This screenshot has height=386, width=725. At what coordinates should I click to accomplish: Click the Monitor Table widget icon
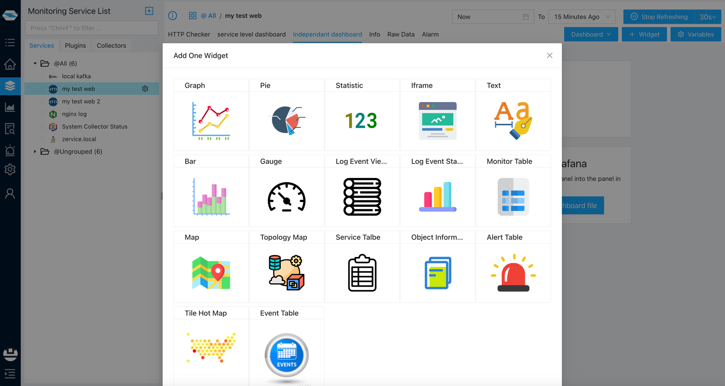pos(513,197)
